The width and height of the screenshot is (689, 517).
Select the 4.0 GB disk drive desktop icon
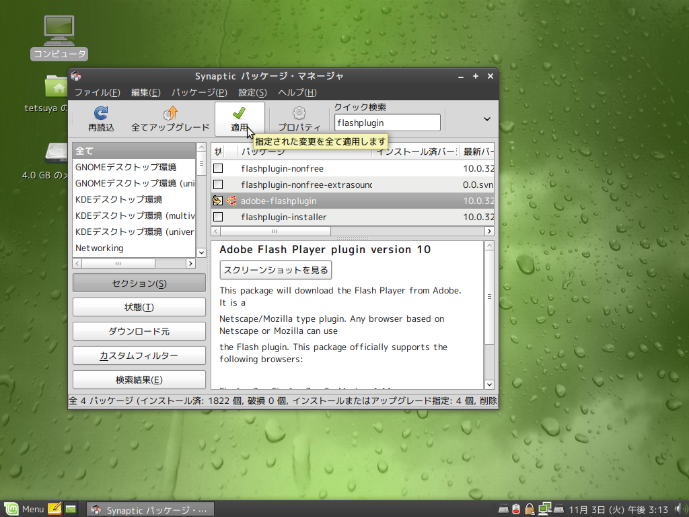pos(57,153)
